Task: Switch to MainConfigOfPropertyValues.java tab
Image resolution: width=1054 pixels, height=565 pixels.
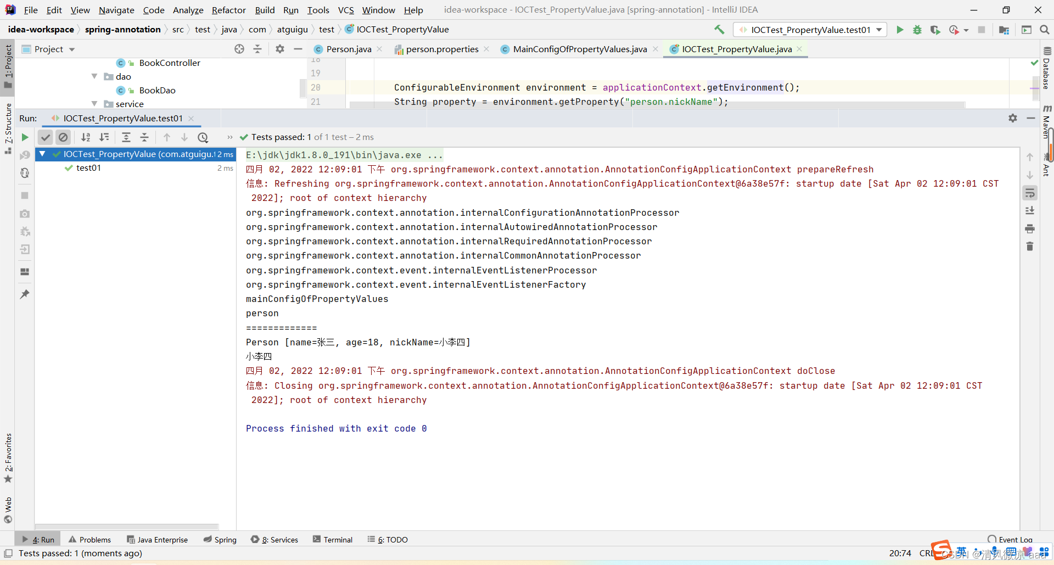Action: pyautogui.click(x=580, y=49)
